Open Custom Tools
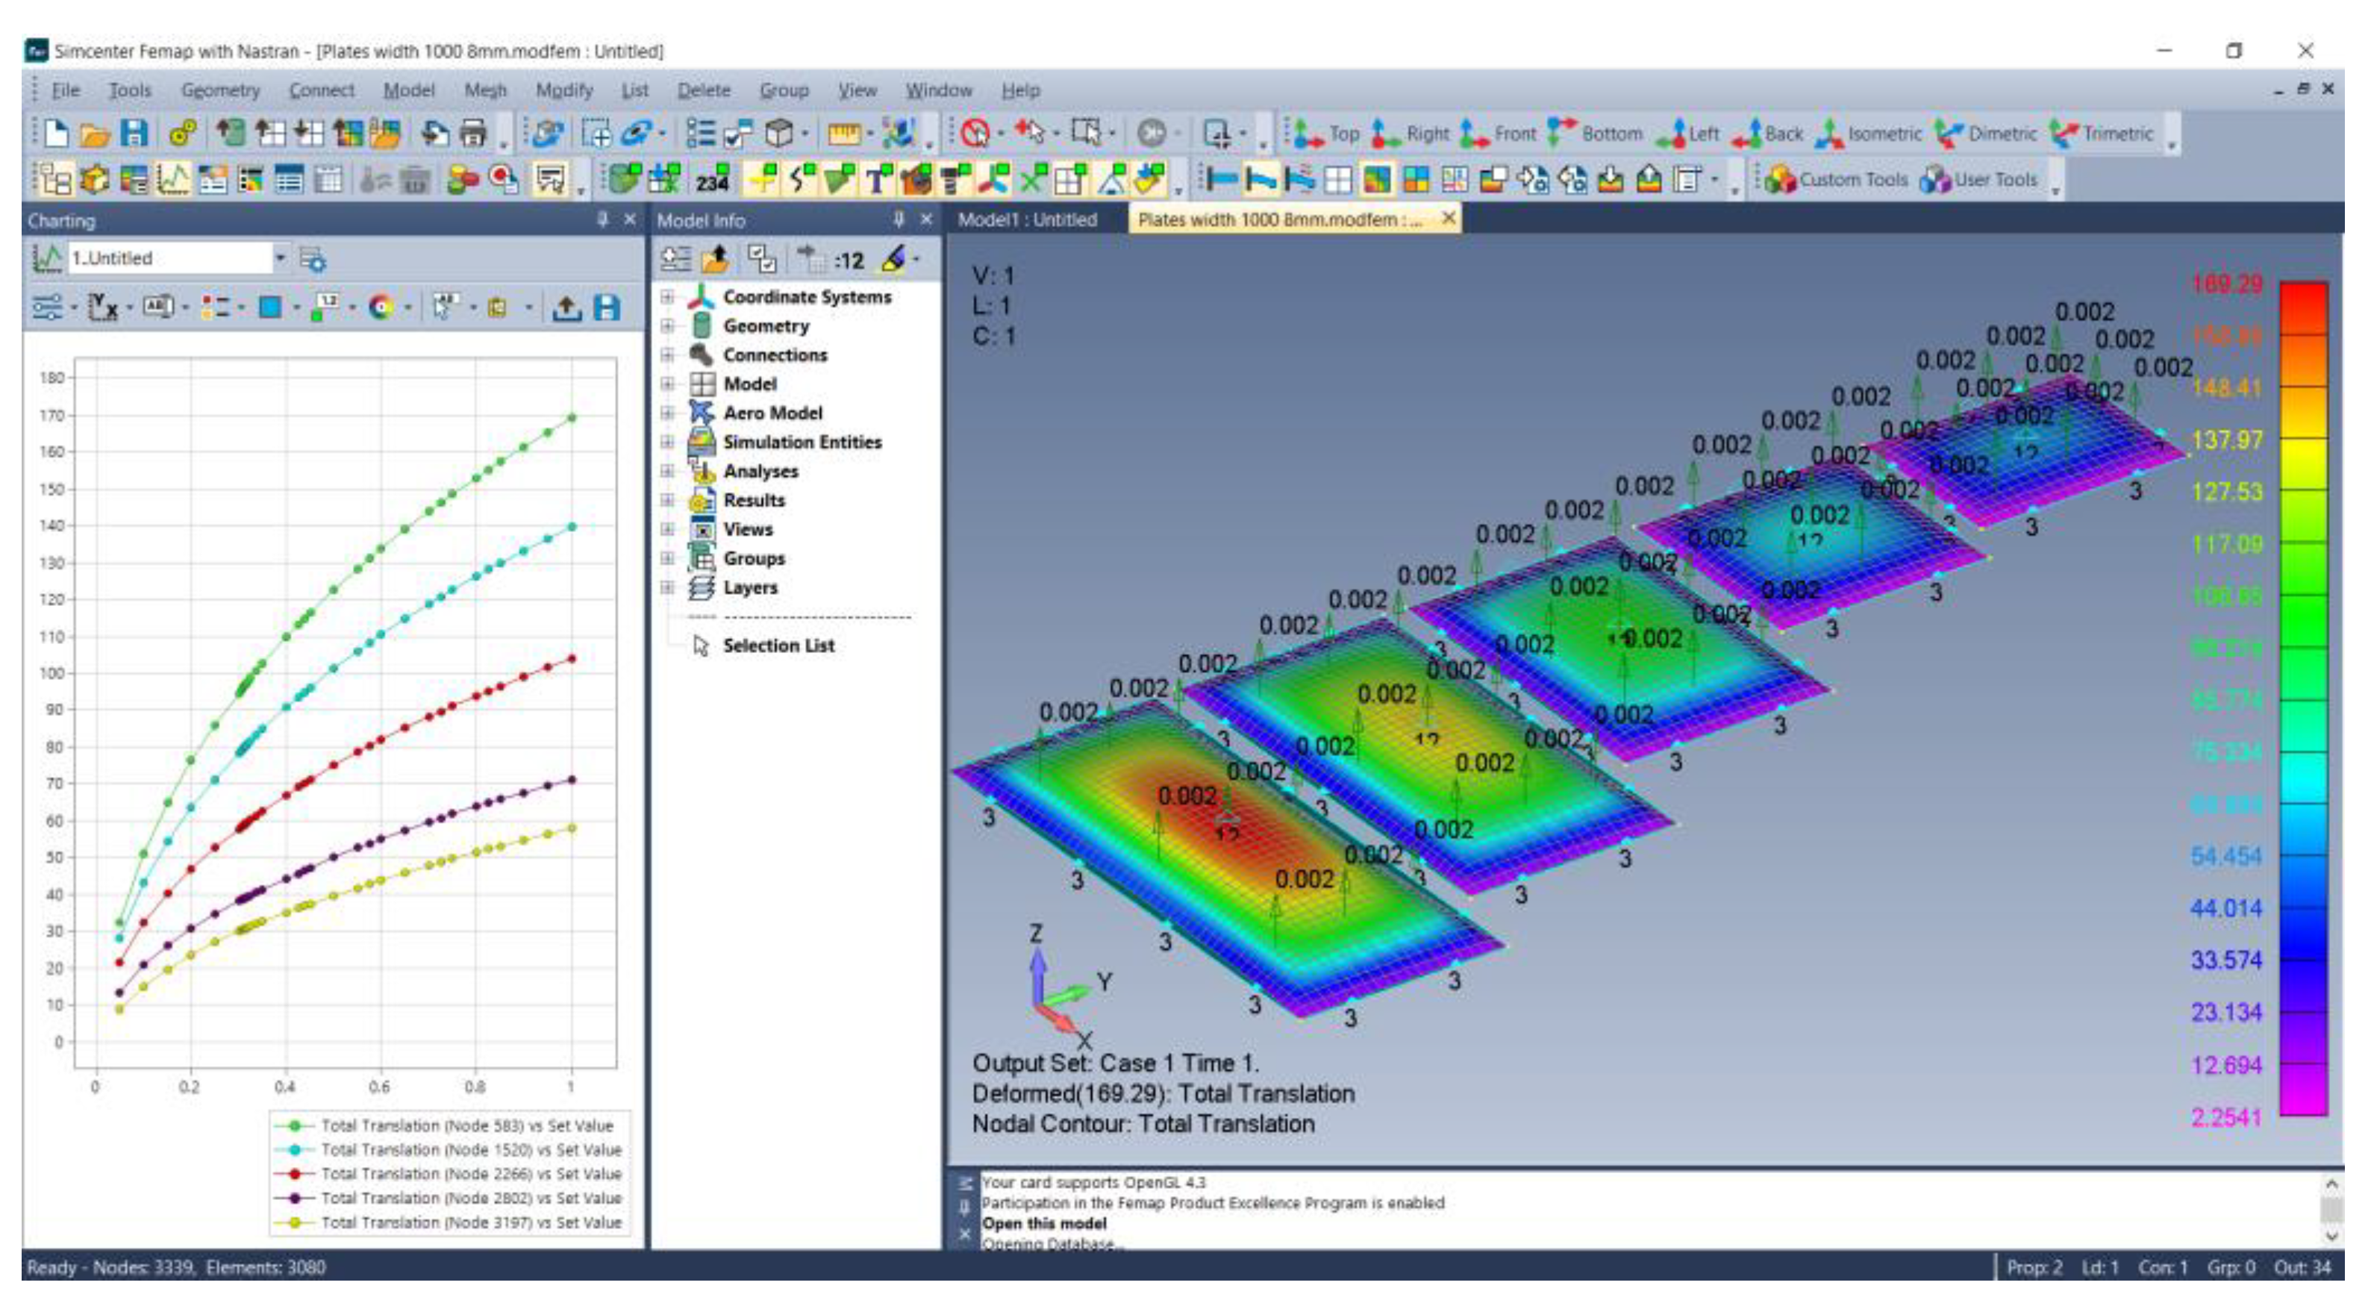Image resolution: width=2371 pixels, height=1303 pixels. [x=1836, y=179]
